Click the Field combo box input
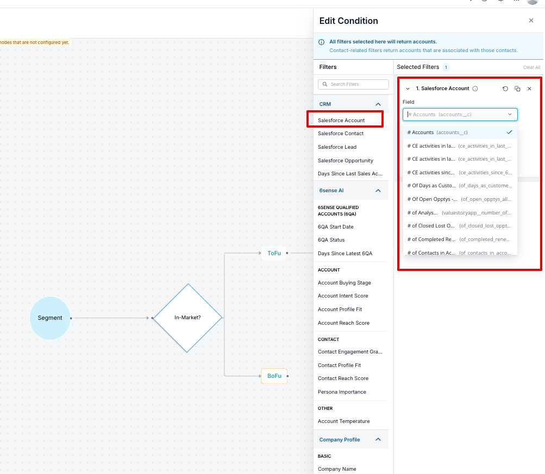 point(460,114)
